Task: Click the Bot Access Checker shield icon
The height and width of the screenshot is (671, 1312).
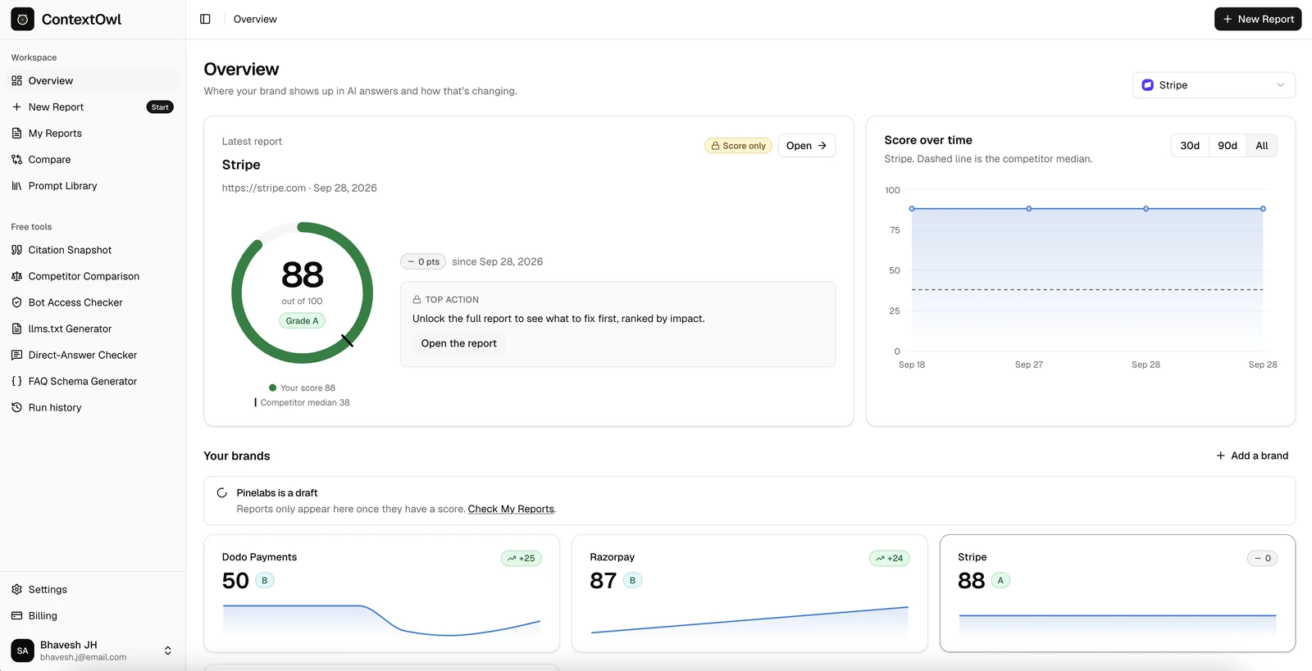Action: 16,302
